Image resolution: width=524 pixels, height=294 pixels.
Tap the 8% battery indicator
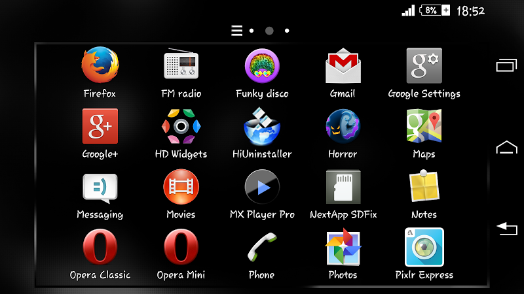(x=434, y=10)
